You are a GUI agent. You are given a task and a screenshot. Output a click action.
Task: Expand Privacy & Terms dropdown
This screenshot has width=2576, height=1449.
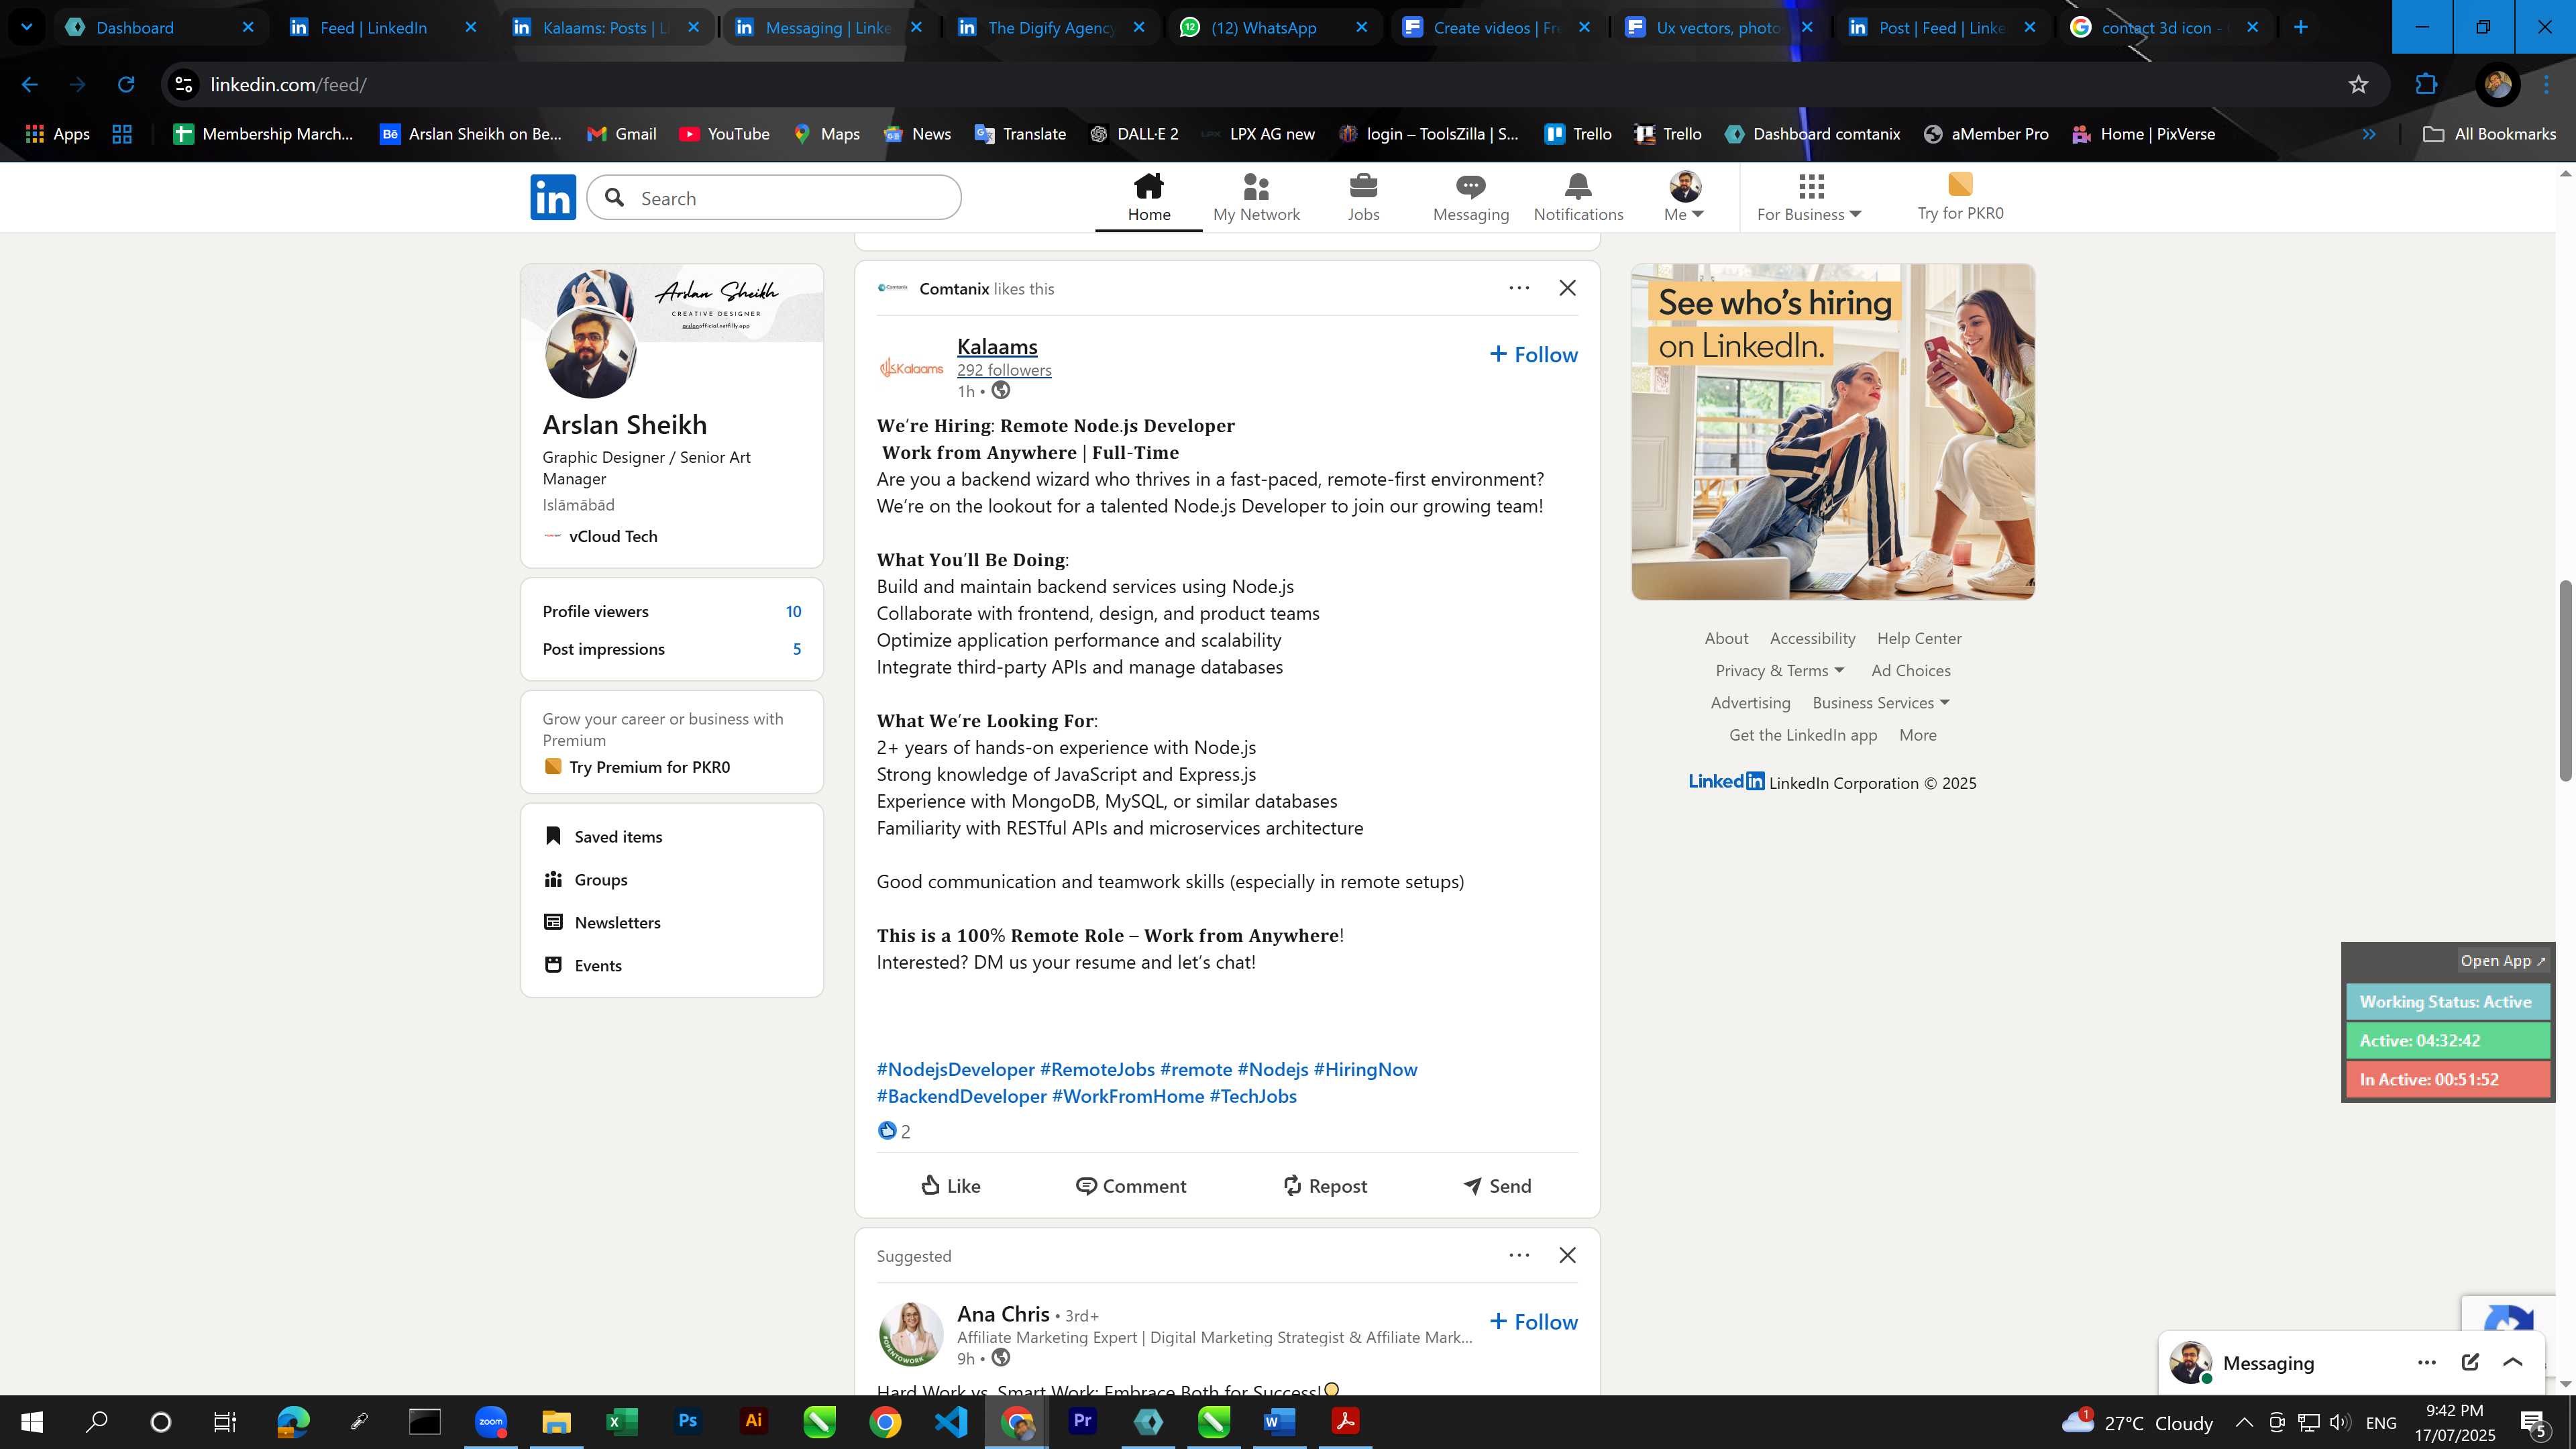coord(1780,671)
